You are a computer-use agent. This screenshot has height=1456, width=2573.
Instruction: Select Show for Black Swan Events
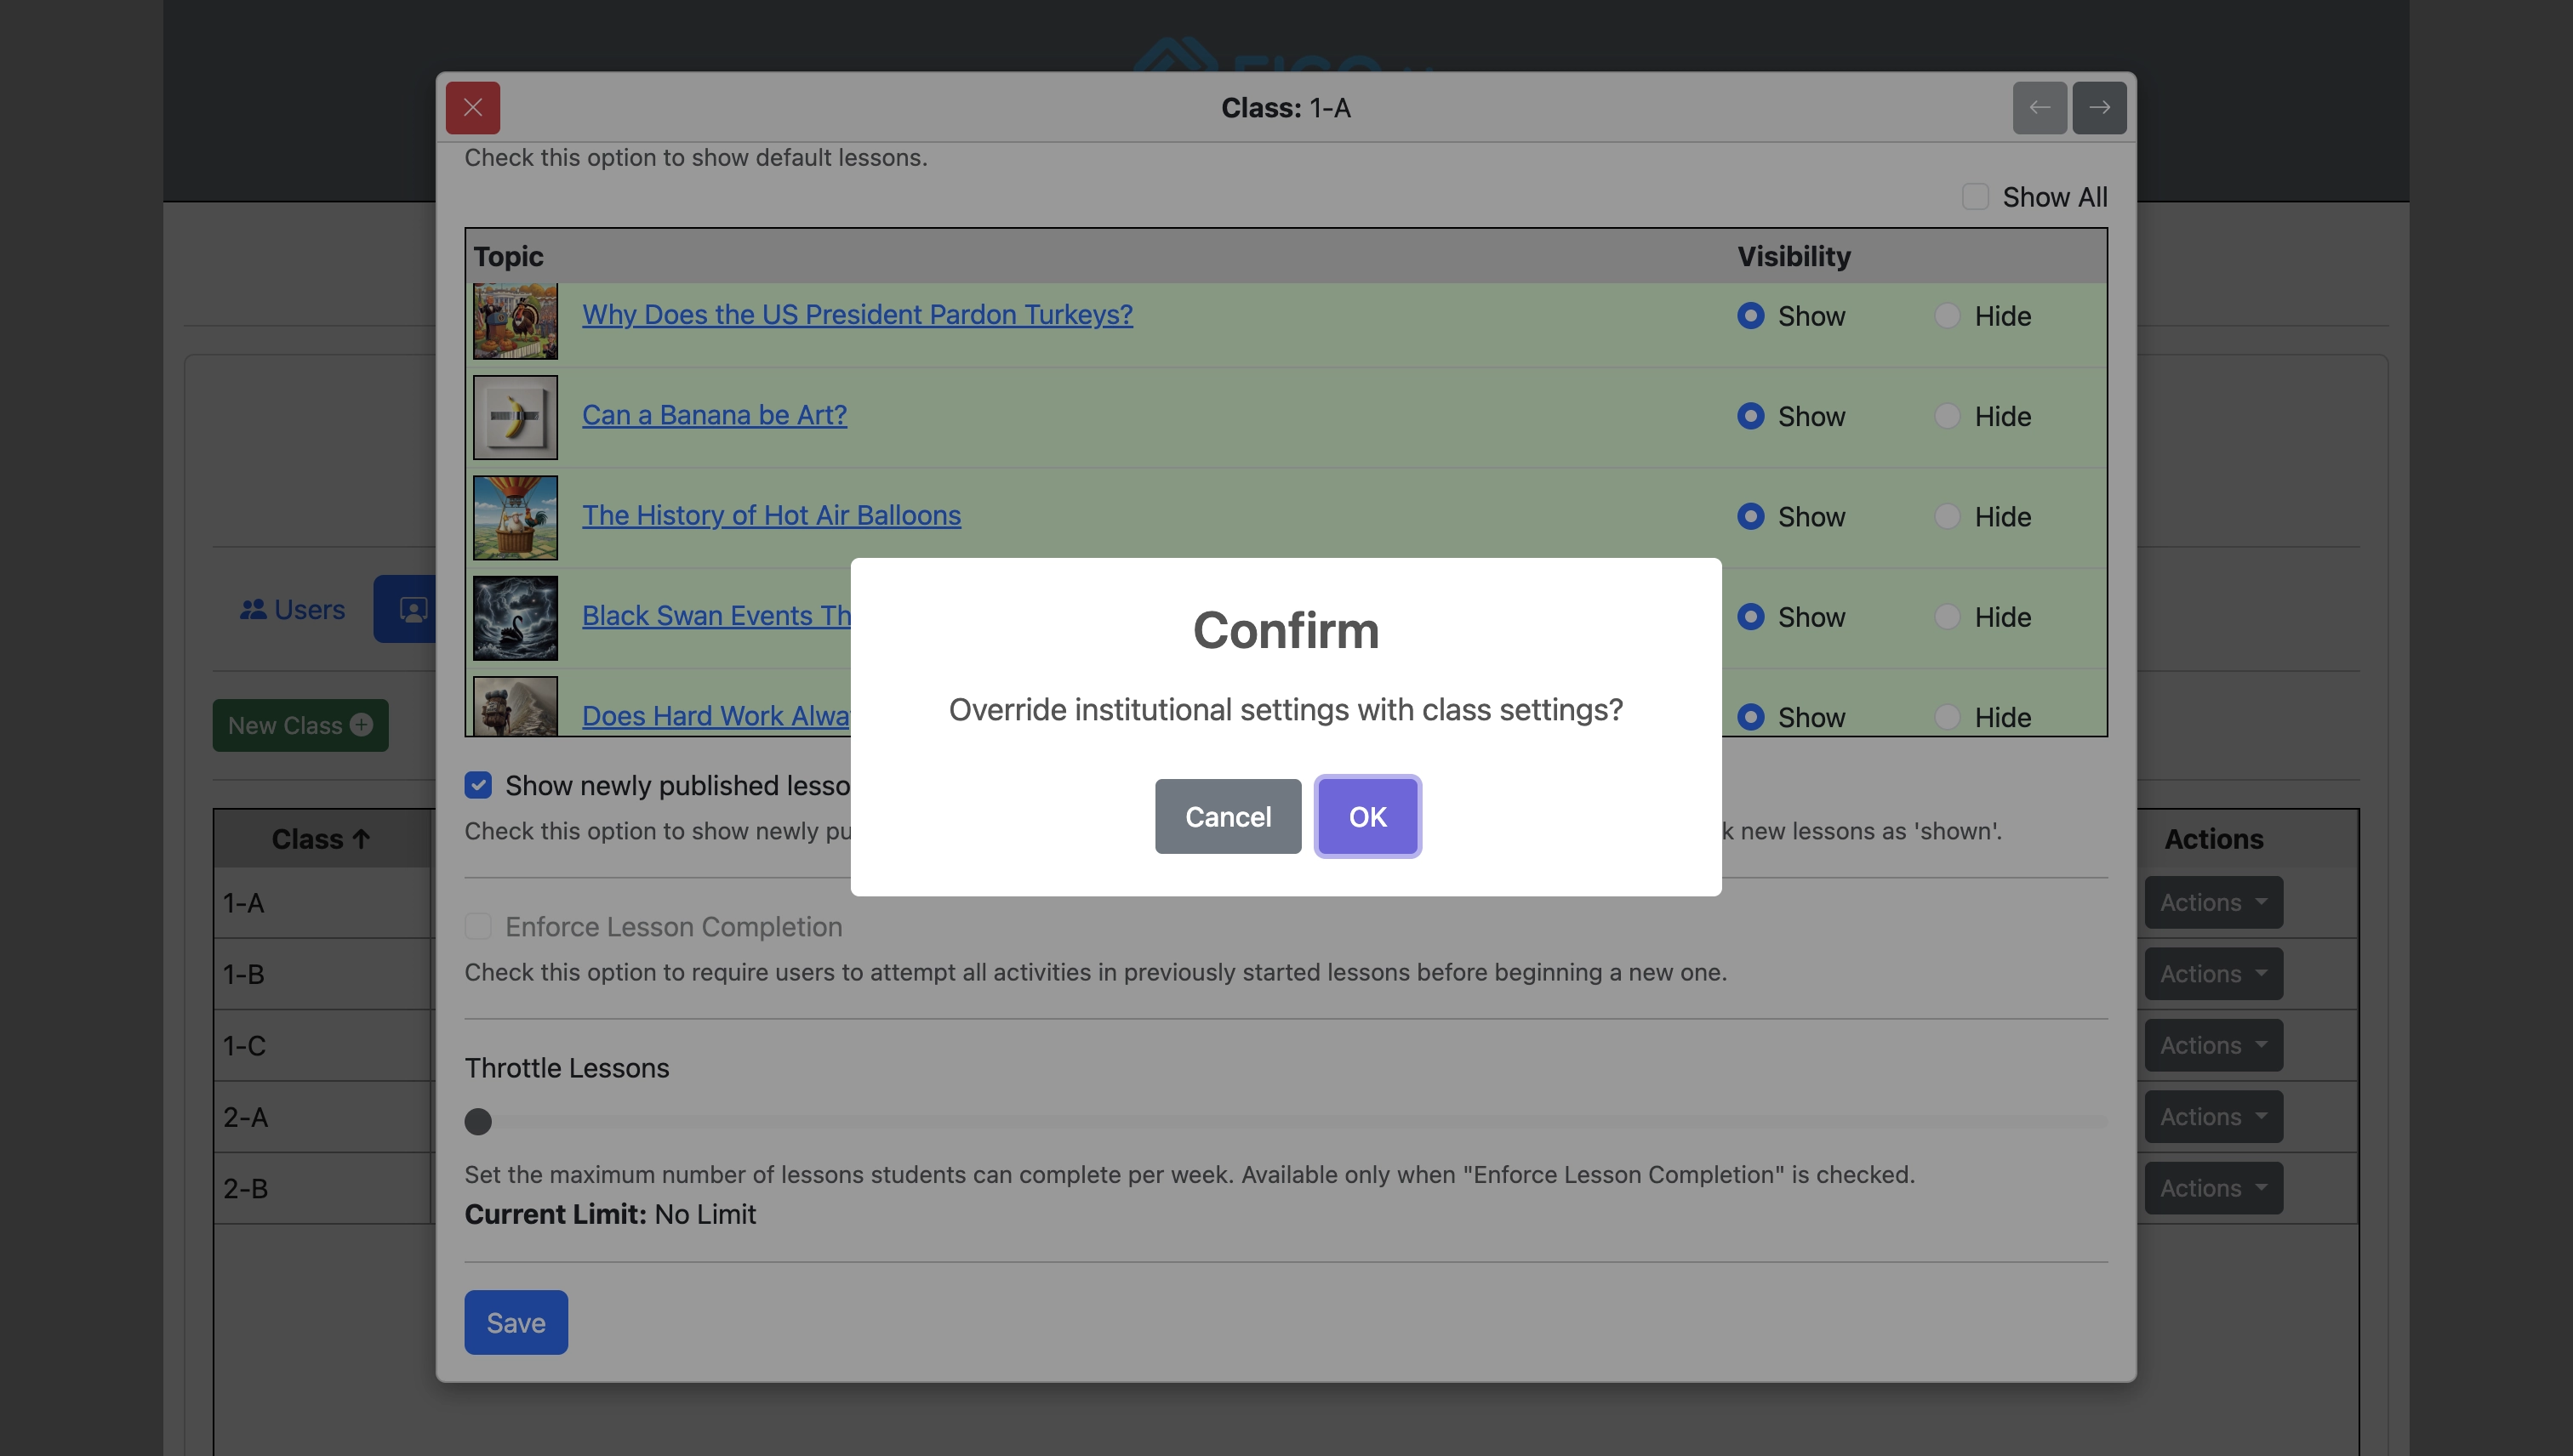1751,616
